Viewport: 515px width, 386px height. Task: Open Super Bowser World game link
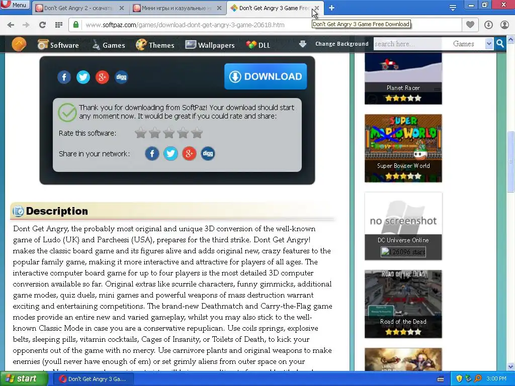tap(403, 166)
